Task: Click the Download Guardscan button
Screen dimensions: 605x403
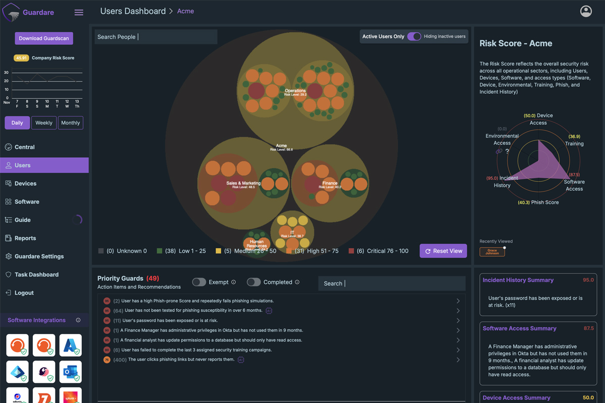Action: point(44,38)
